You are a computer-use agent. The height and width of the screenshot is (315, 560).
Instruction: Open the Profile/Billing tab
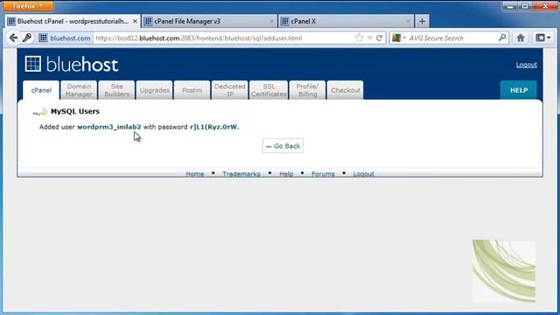[x=307, y=90]
